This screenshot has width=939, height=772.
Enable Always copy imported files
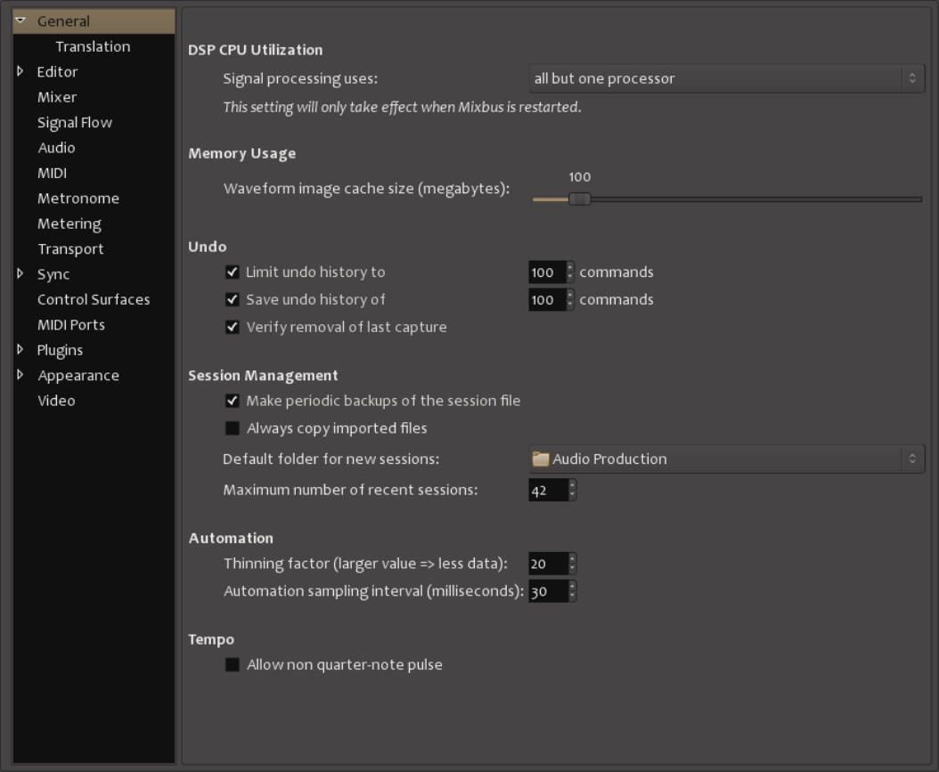coord(233,428)
